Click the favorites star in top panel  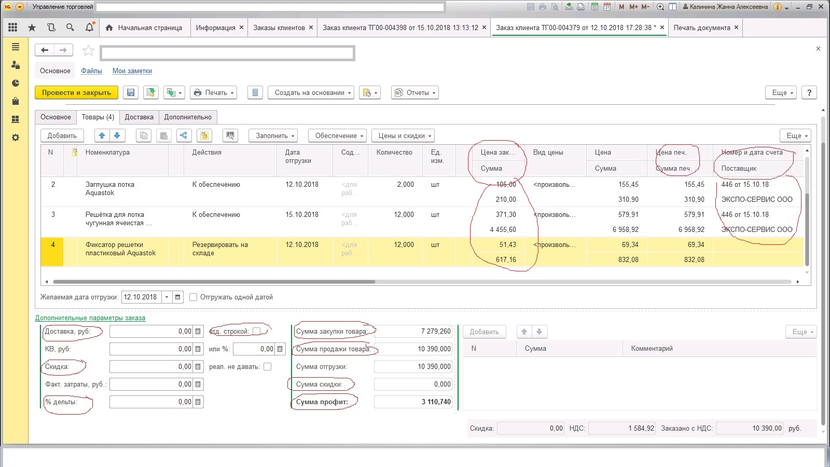pos(32,28)
